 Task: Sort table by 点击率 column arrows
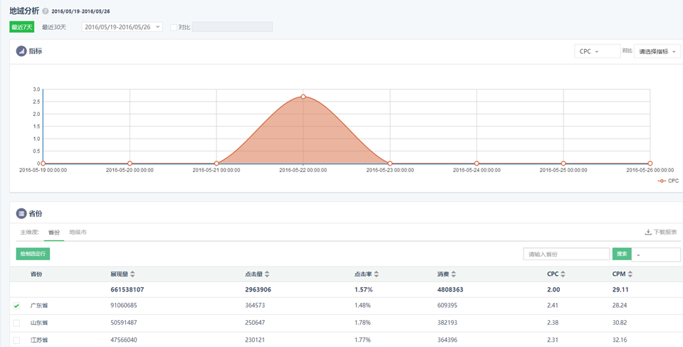377,274
